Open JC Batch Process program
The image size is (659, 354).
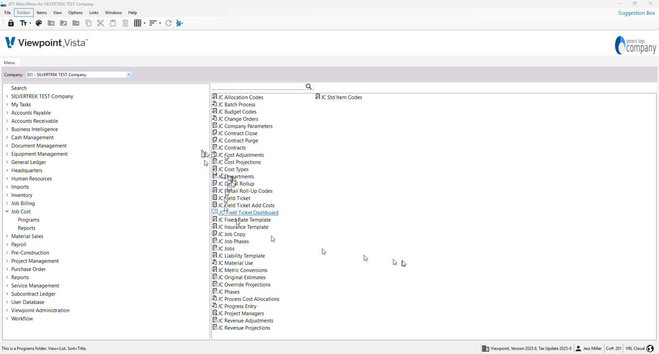[237, 105]
